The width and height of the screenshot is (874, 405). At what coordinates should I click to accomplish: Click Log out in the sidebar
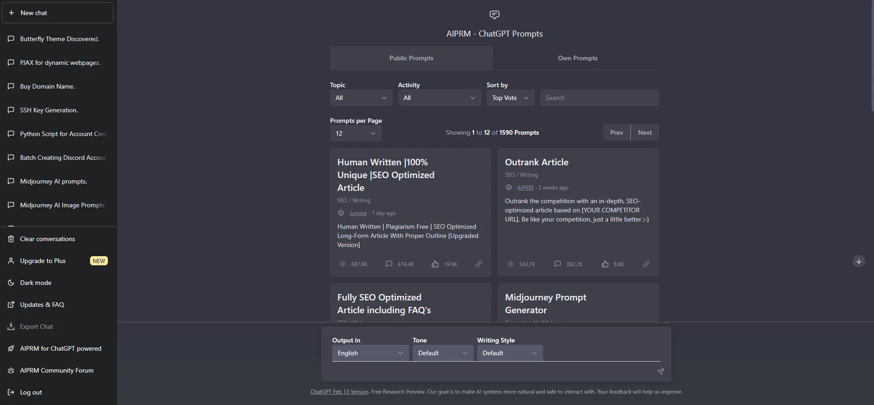pyautogui.click(x=59, y=392)
